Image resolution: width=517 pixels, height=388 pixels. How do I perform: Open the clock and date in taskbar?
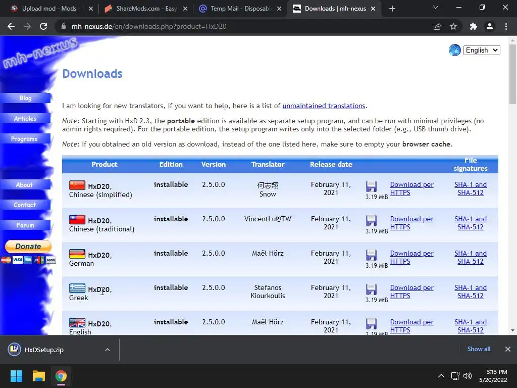(x=493, y=376)
